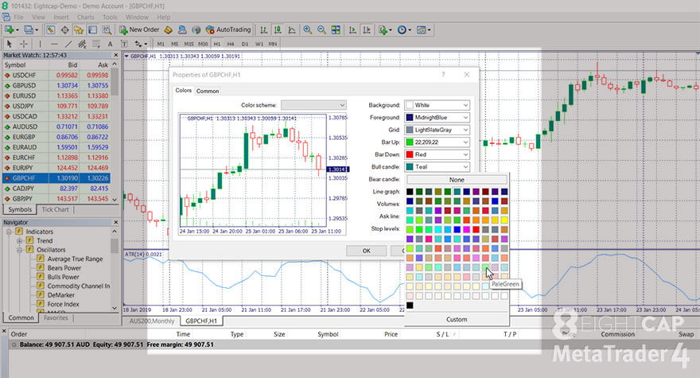700x378 pixels.
Task: Collapse the Oscillators tree node
Action: coord(19,250)
